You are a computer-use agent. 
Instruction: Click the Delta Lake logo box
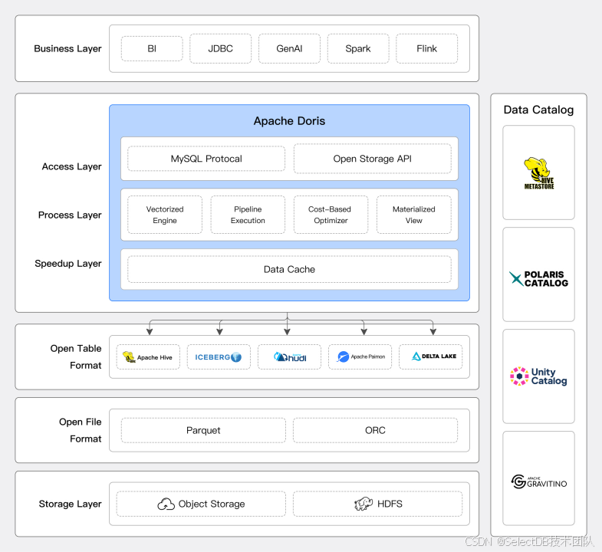pyautogui.click(x=431, y=357)
